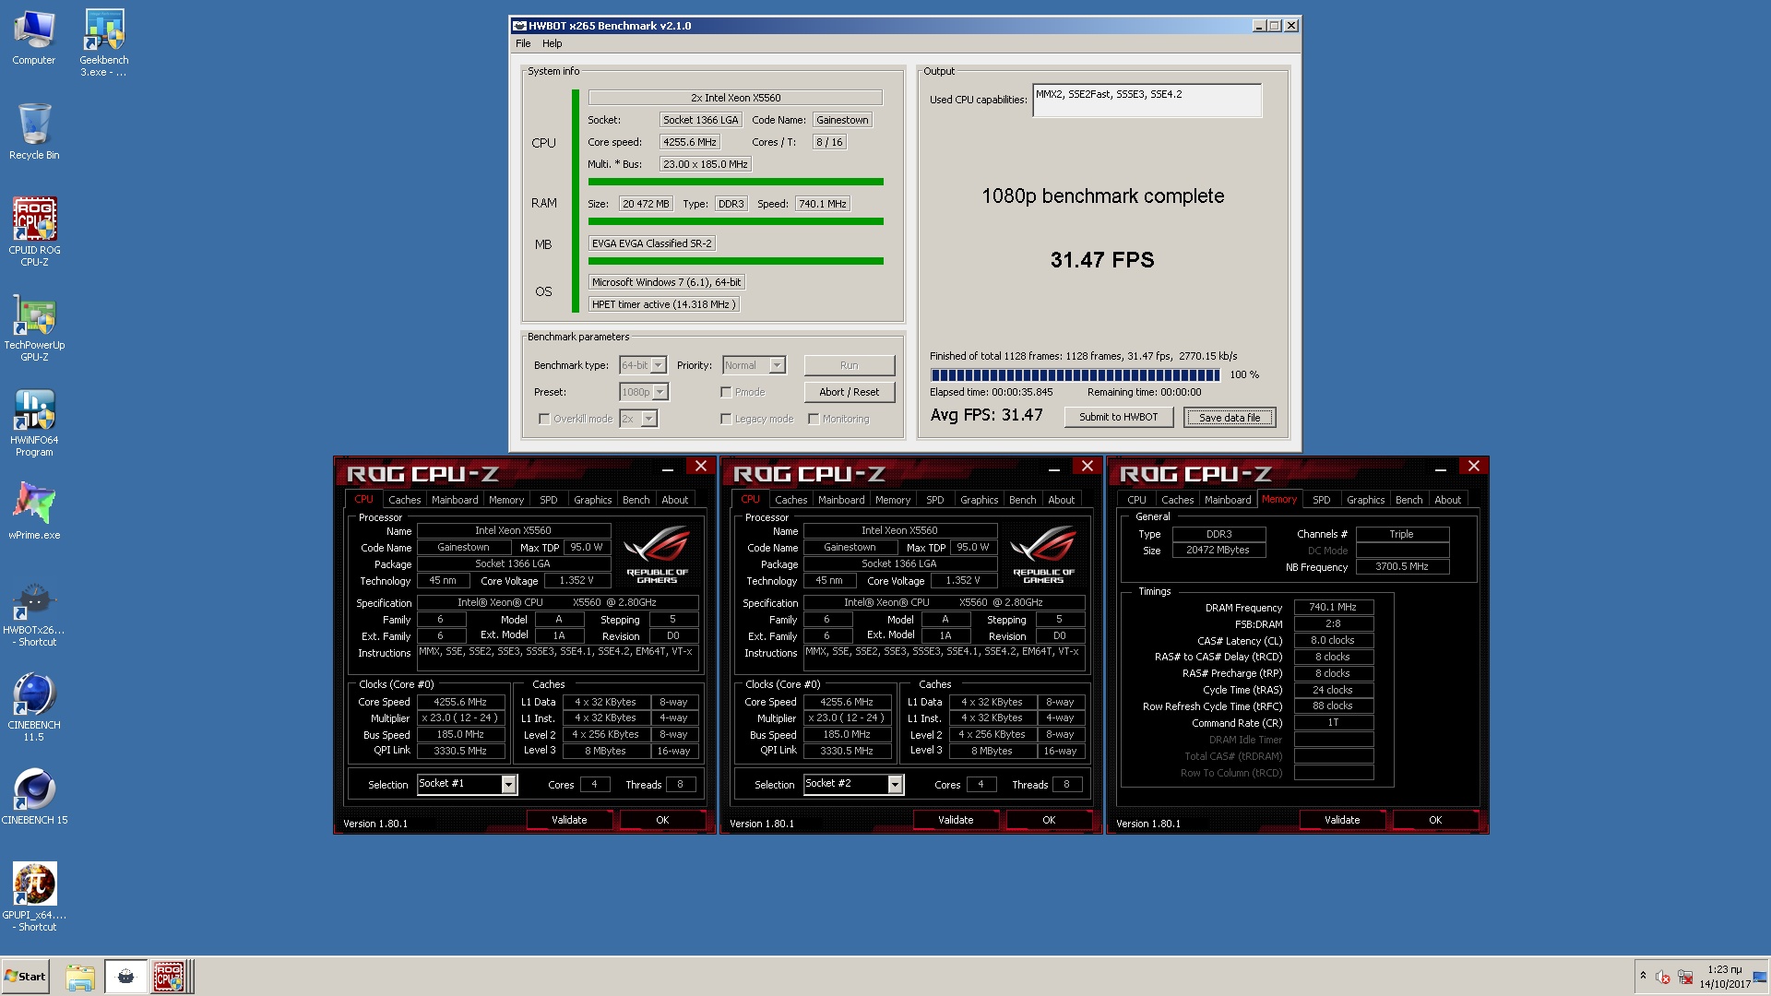The height and width of the screenshot is (996, 1771).
Task: Minimize the first ROG CPU-Z window
Action: [667, 469]
